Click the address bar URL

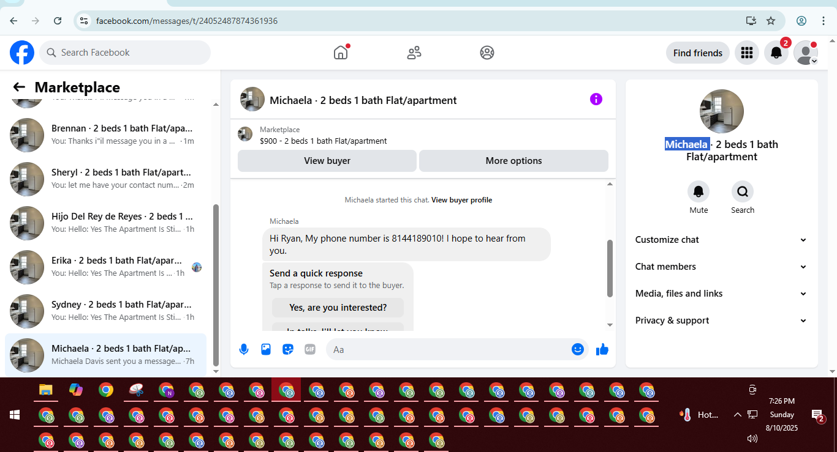point(187,21)
